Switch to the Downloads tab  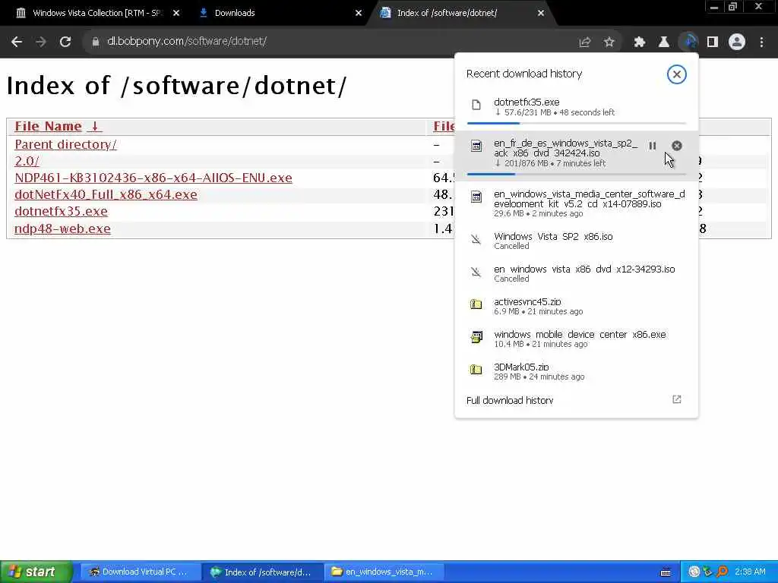(x=279, y=13)
